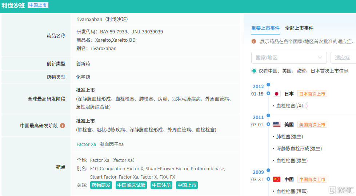
Task: Click 批准上市 under 中国最高研发阶段
Action: (85, 121)
